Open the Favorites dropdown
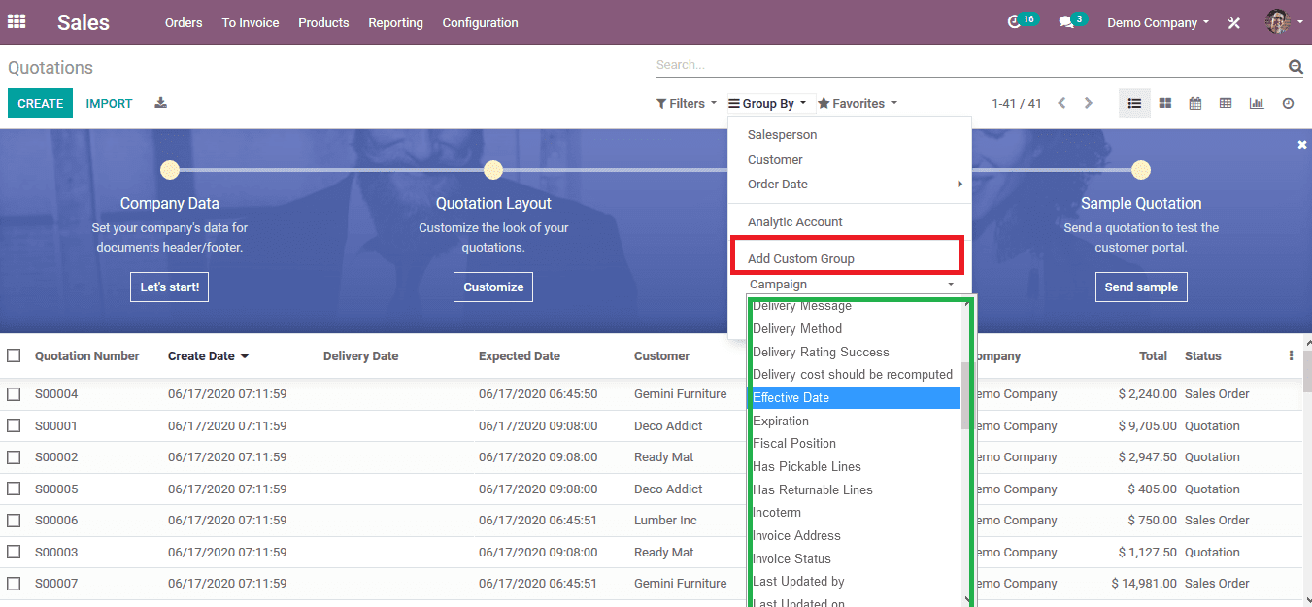The width and height of the screenshot is (1312, 607). (858, 103)
